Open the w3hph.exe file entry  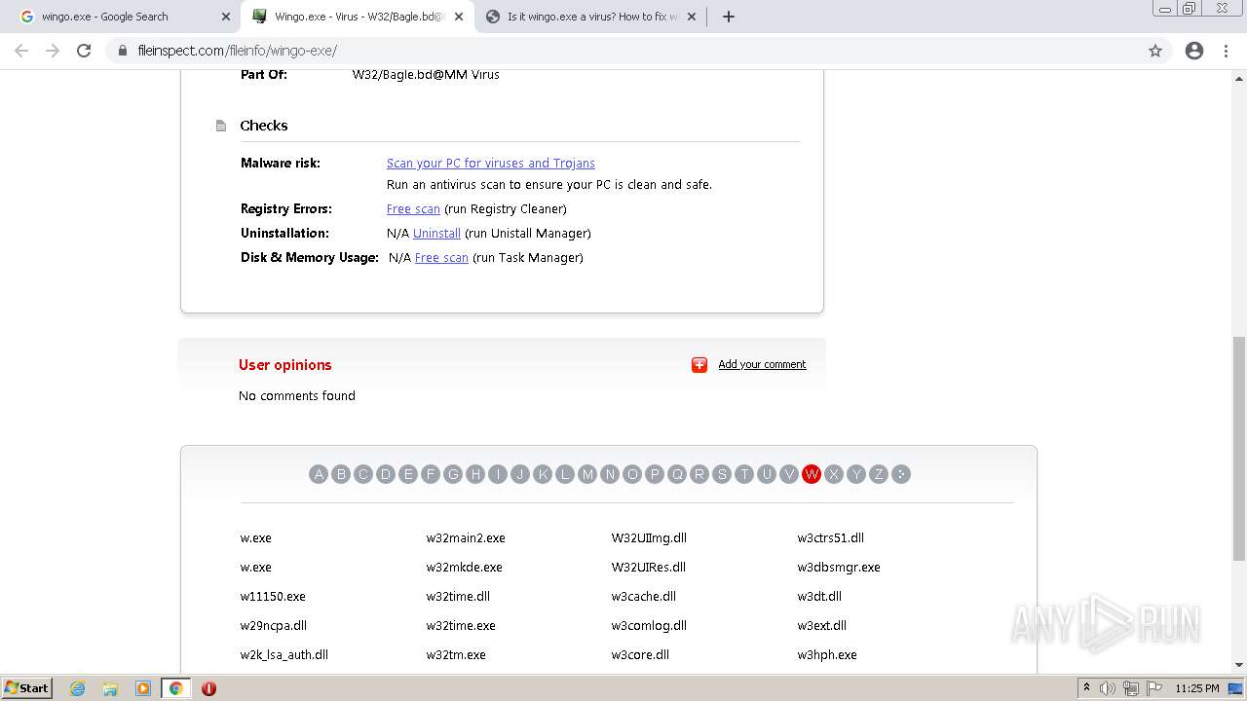pyautogui.click(x=827, y=654)
